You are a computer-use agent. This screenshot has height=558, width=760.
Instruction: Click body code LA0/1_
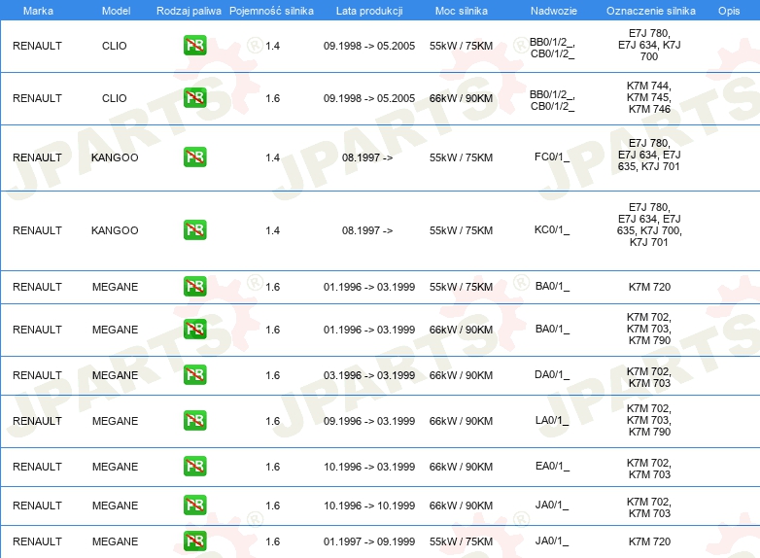coord(552,420)
